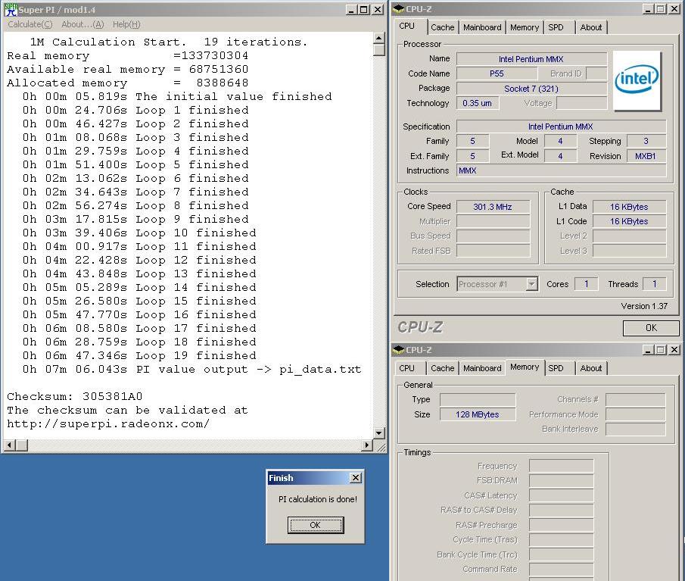The width and height of the screenshot is (685, 581).
Task: Switch to SPD tab in top CPU-Z
Action: tap(556, 27)
